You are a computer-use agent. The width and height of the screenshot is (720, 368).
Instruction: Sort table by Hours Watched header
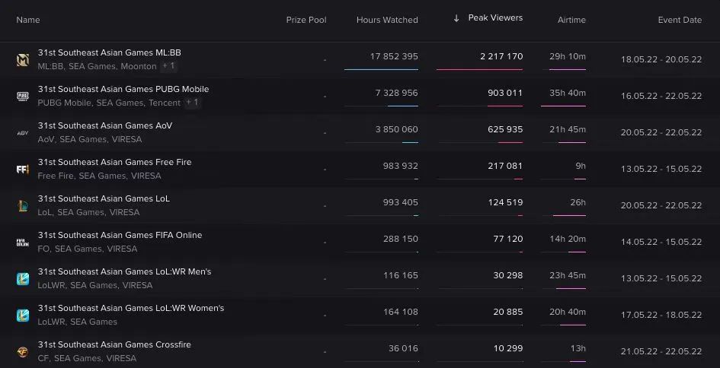coord(387,20)
